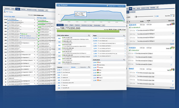Click the United States flag in Geolocation list

98,65
